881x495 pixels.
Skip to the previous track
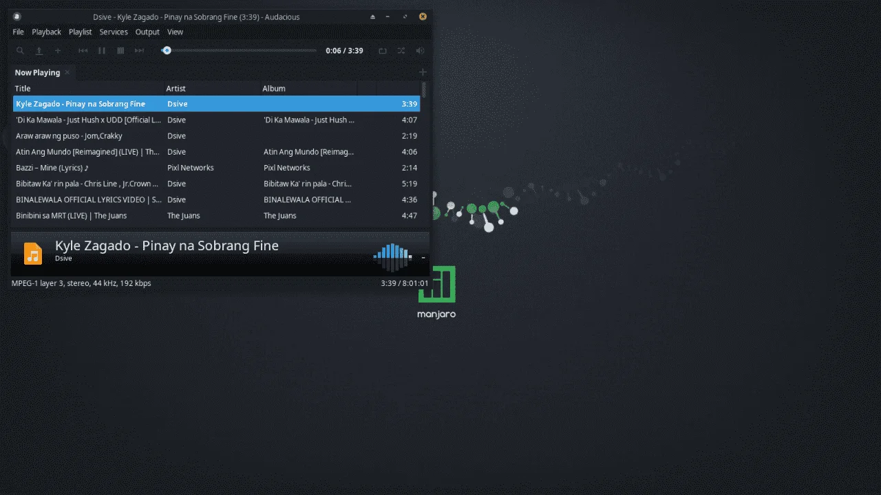[83, 50]
